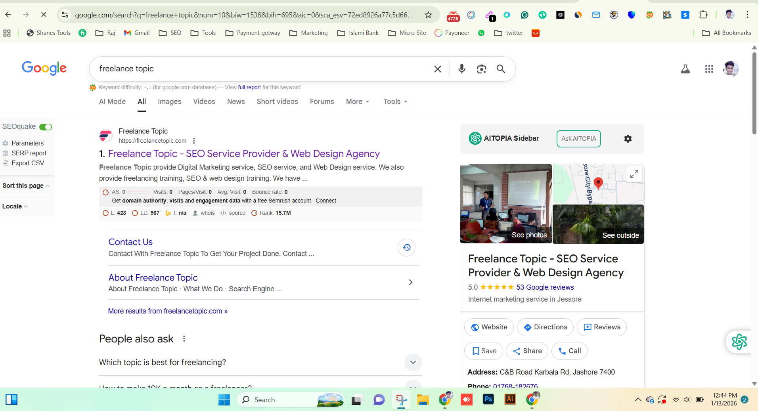758x411 pixels.
Task: Start voice search with microphone icon
Action: (461, 69)
